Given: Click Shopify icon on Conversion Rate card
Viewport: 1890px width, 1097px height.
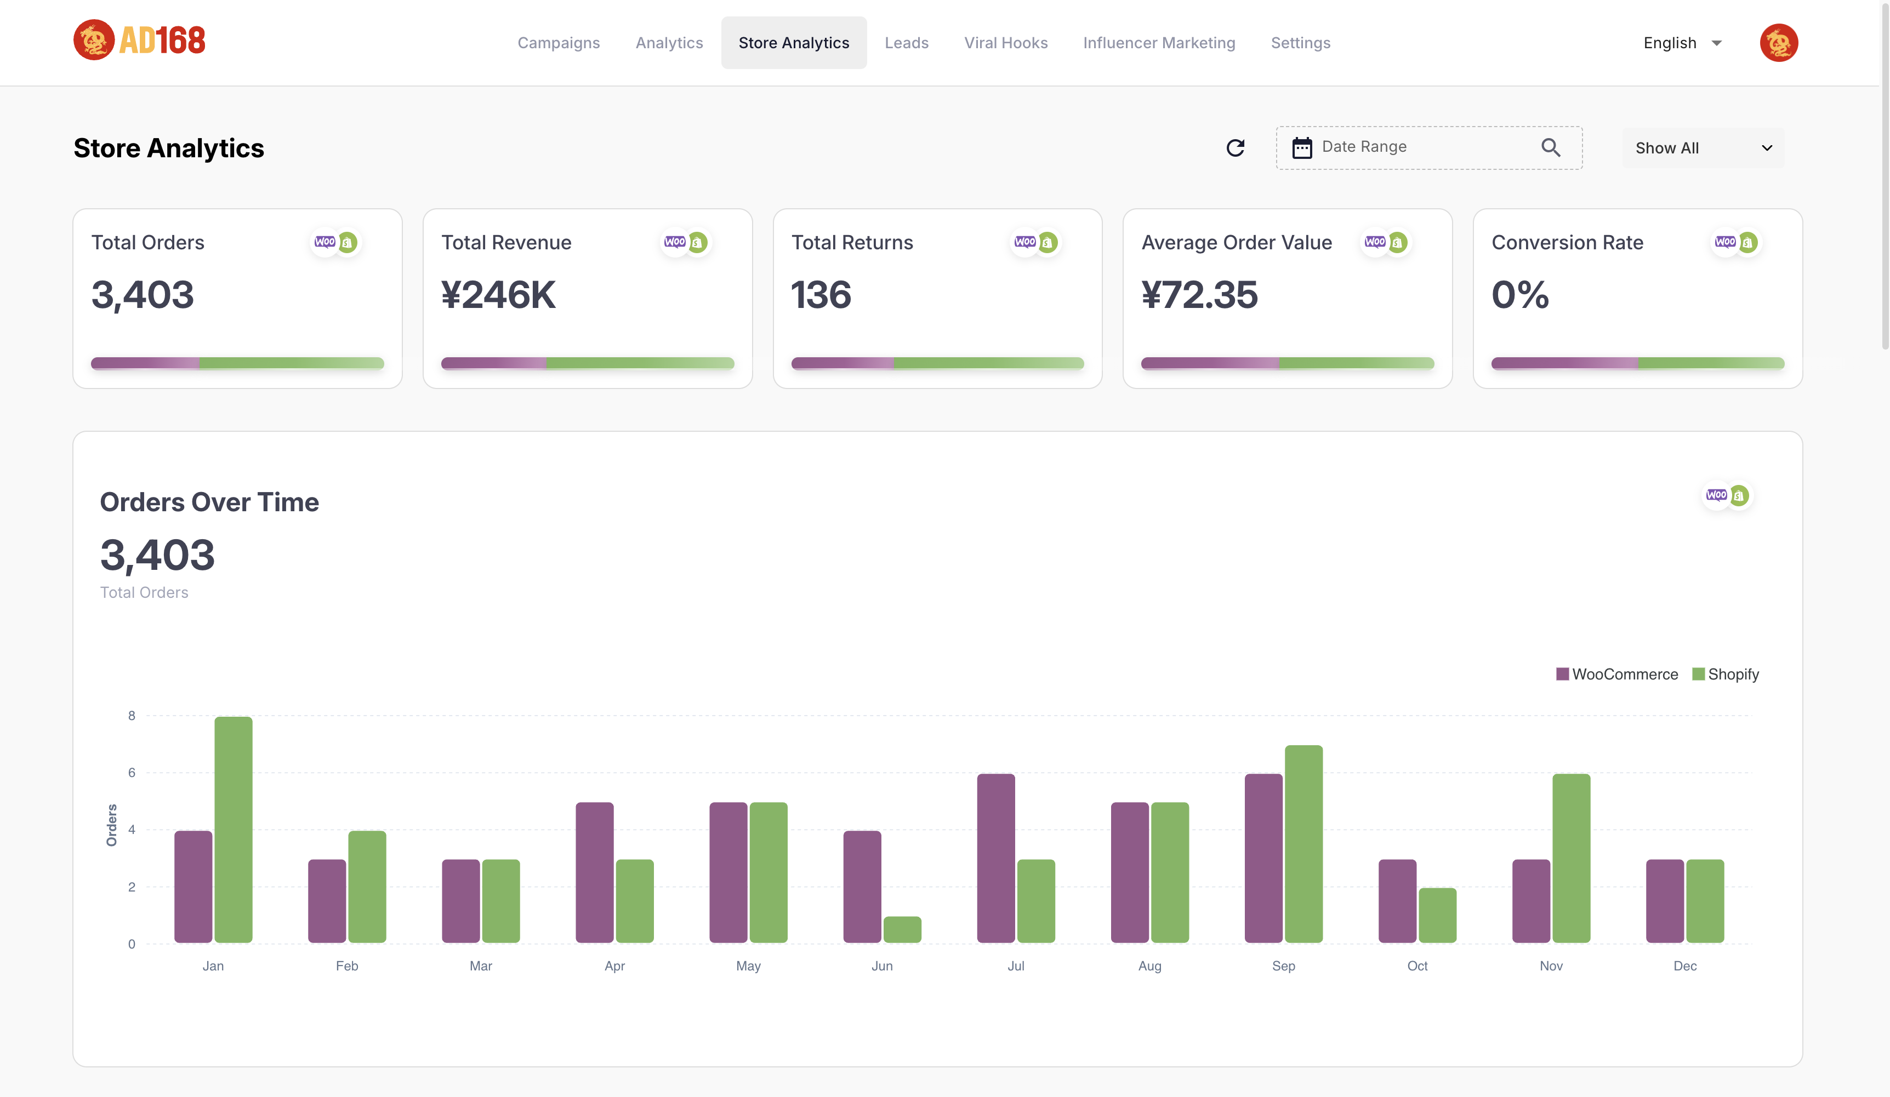Looking at the screenshot, I should click(1748, 242).
